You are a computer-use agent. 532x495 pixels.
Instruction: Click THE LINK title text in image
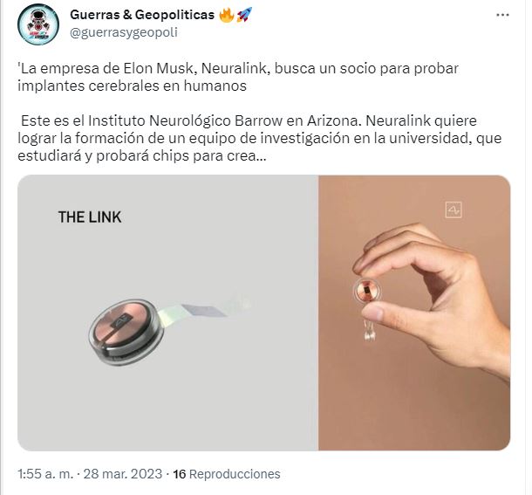click(x=90, y=217)
